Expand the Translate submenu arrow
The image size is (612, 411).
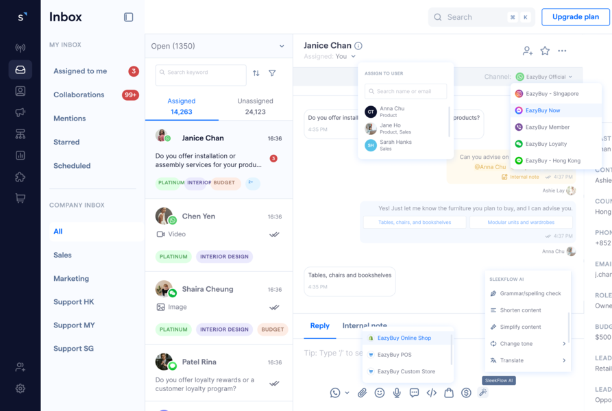click(x=564, y=360)
